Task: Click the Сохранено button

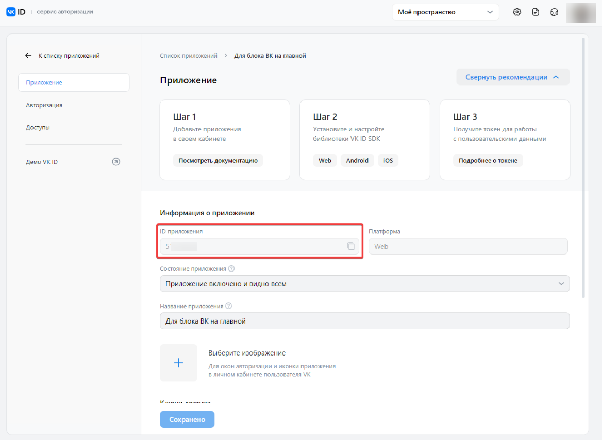Action: tap(188, 419)
